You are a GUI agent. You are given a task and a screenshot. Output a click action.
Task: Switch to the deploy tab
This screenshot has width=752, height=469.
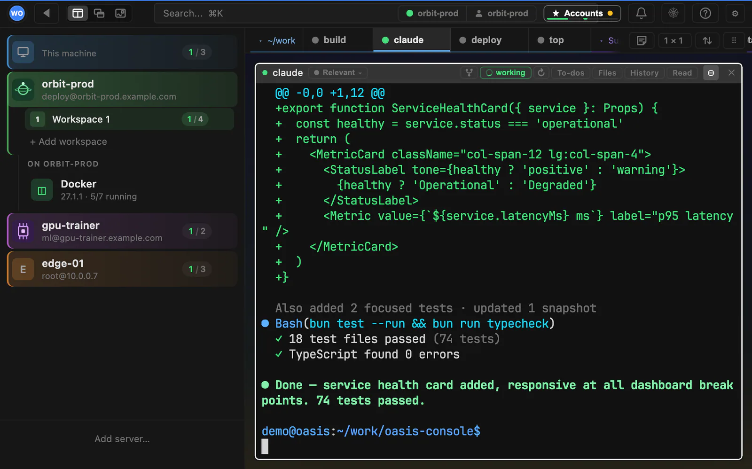click(x=481, y=40)
